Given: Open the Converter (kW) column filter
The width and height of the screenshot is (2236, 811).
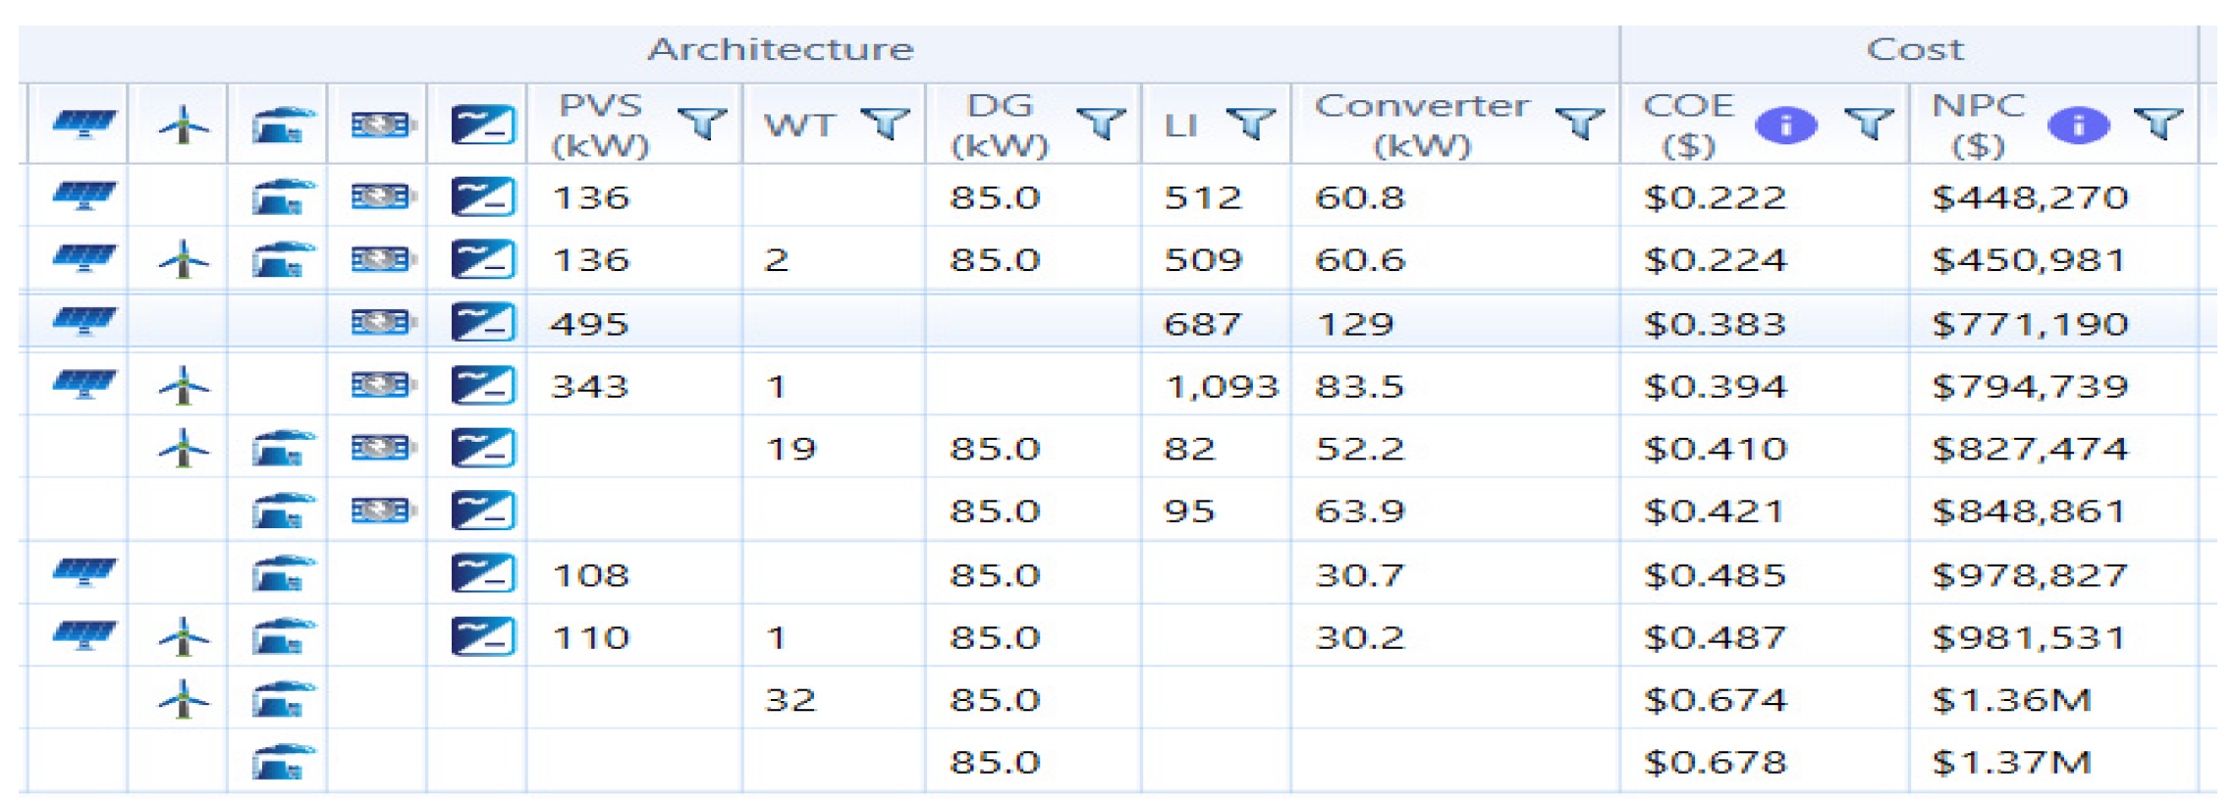Looking at the screenshot, I should point(1580,125).
